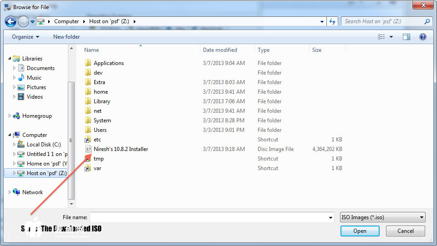Click the File name input field
The height and width of the screenshot is (246, 437).
(208, 217)
